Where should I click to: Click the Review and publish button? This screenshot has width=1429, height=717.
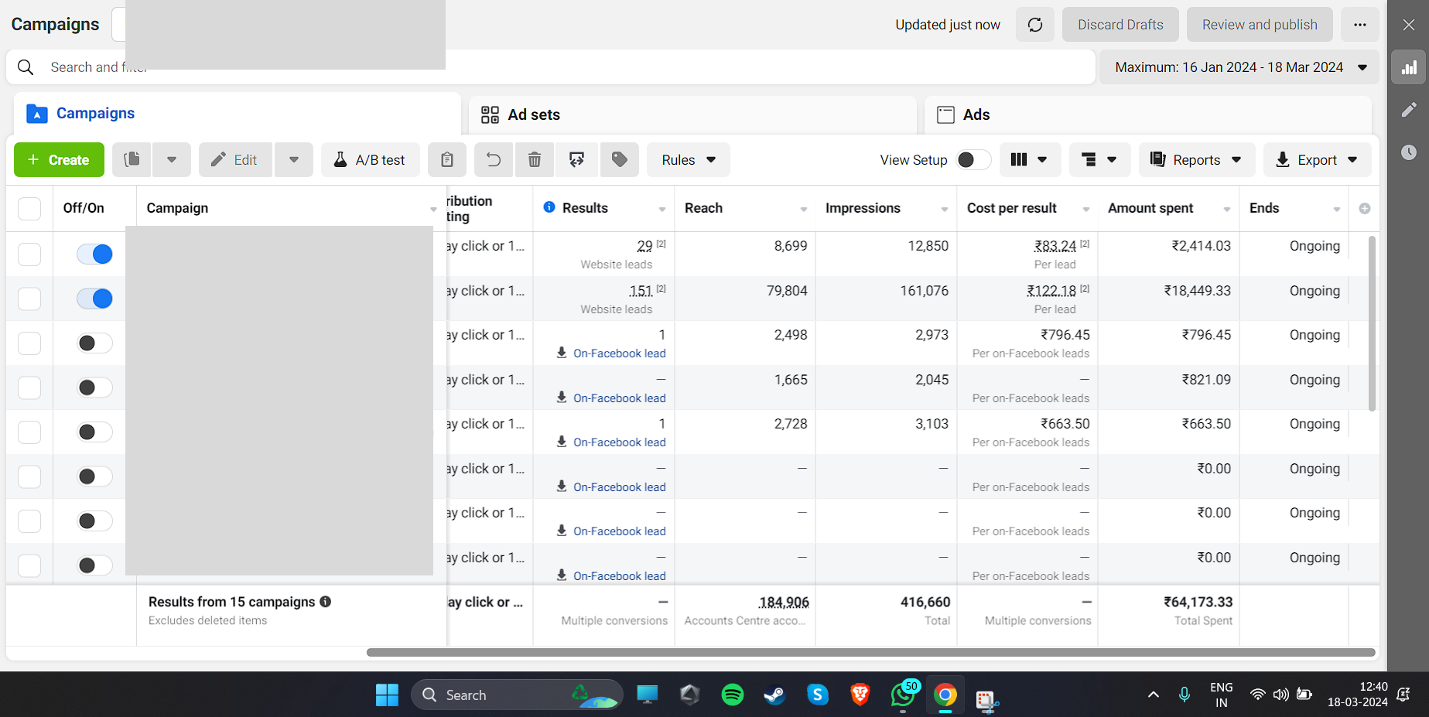coord(1259,25)
